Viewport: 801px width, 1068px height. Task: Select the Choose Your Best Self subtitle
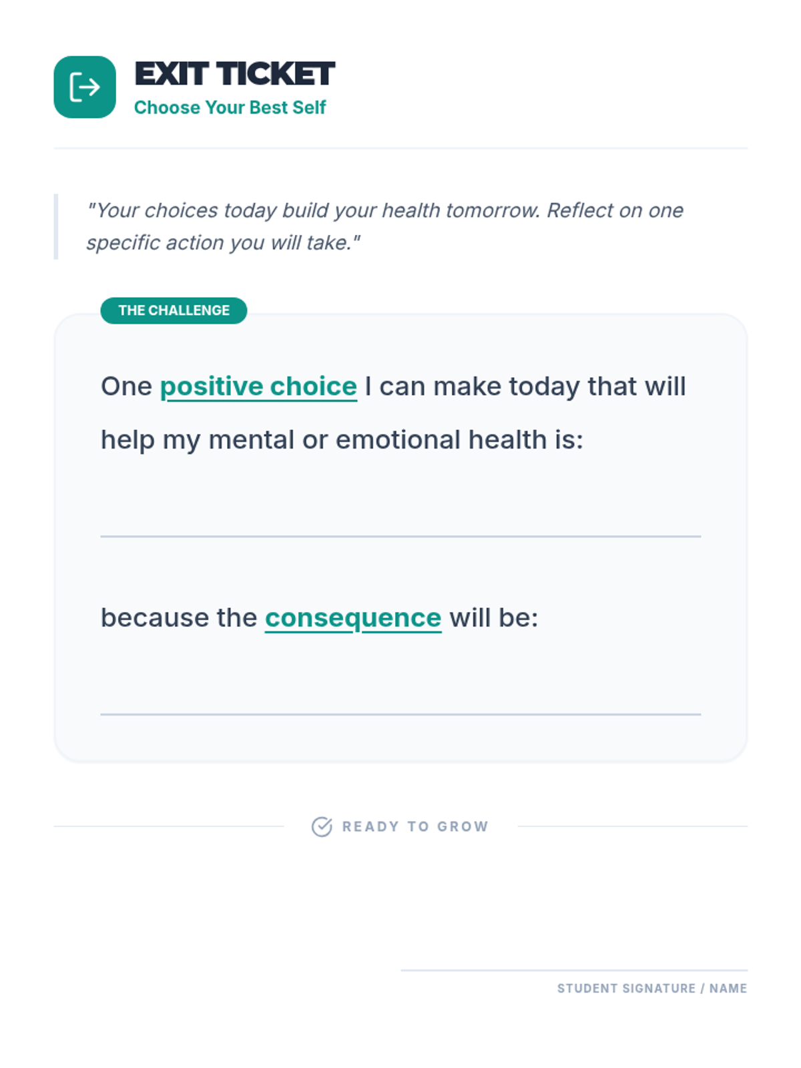[x=230, y=107]
